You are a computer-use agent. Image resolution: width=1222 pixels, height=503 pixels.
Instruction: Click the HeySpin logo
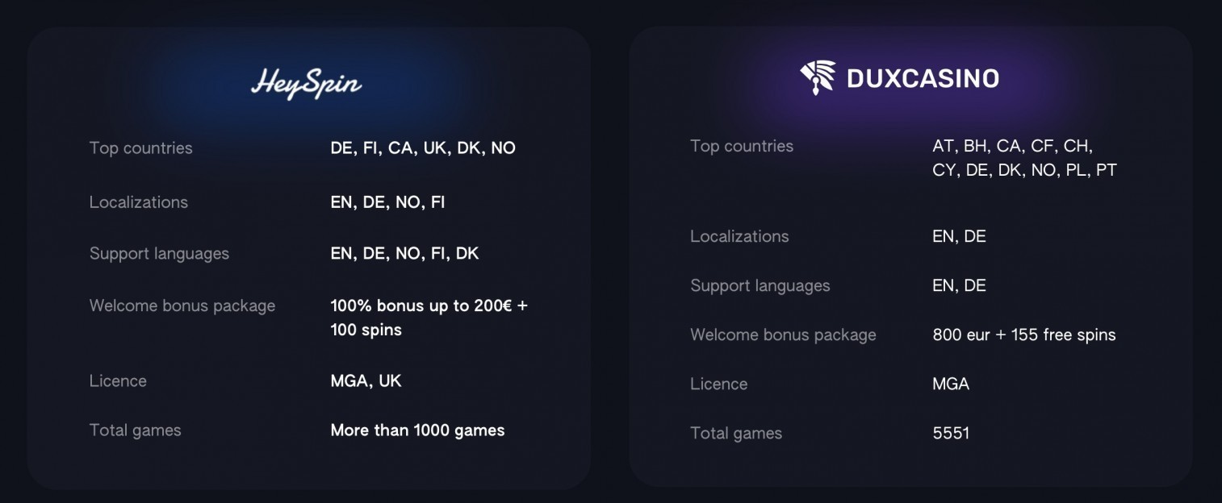[x=306, y=84]
